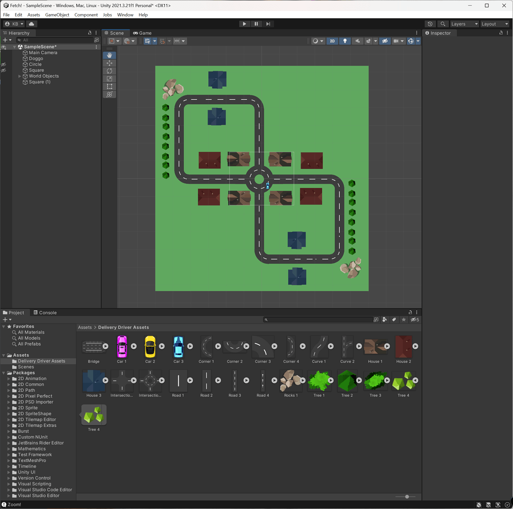This screenshot has width=513, height=509.
Task: Open the GameObject menu
Action: pos(56,15)
